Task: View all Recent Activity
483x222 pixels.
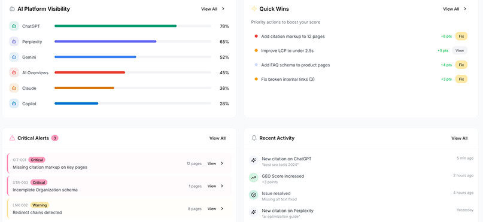Action: point(459,138)
